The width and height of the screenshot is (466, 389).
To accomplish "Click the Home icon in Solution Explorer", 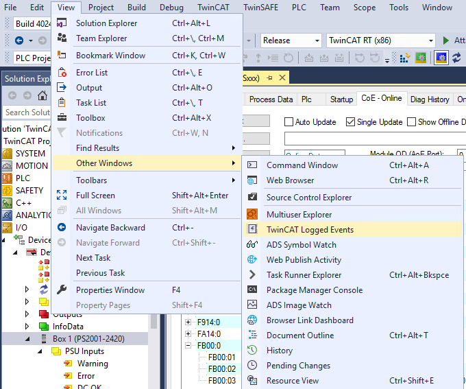I will pos(42,95).
